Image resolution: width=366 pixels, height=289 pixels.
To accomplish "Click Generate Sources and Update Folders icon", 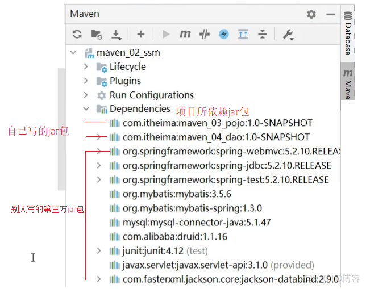I will pos(97,34).
